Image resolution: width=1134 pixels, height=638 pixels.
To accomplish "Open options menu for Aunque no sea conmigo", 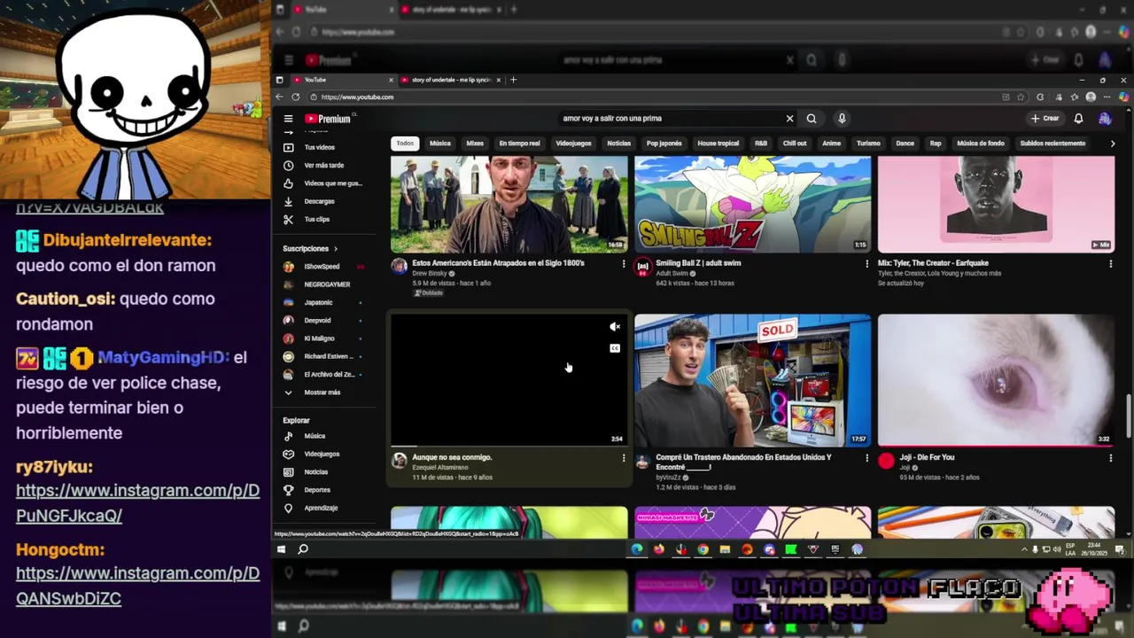I will click(x=624, y=458).
